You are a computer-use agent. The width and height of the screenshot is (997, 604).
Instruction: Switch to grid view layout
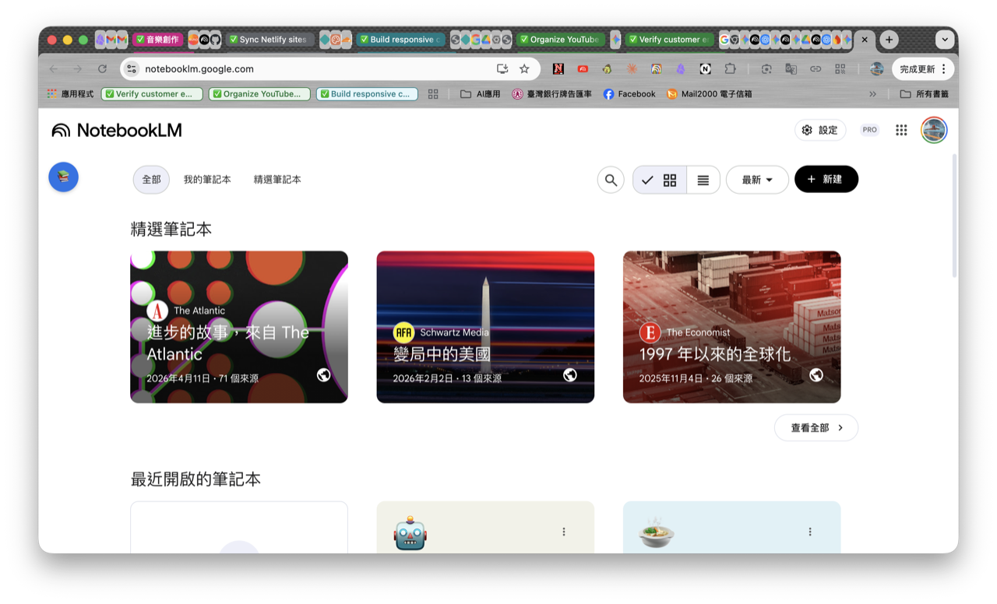(x=660, y=180)
